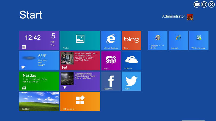This screenshot has height=121, width=216.
Task: Open the Bing tile
Action: 131,41
